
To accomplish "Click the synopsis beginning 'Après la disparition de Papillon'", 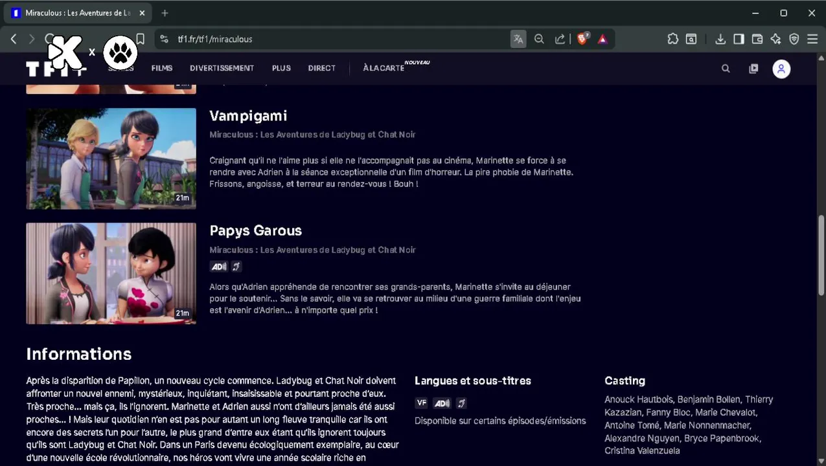I will point(212,419).
